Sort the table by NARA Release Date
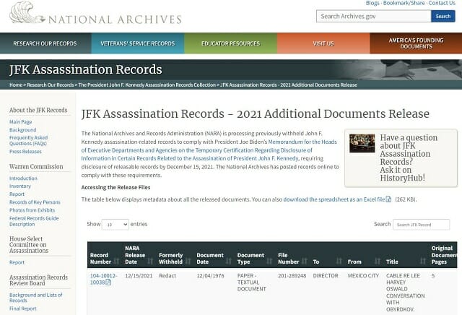 (x=139, y=255)
